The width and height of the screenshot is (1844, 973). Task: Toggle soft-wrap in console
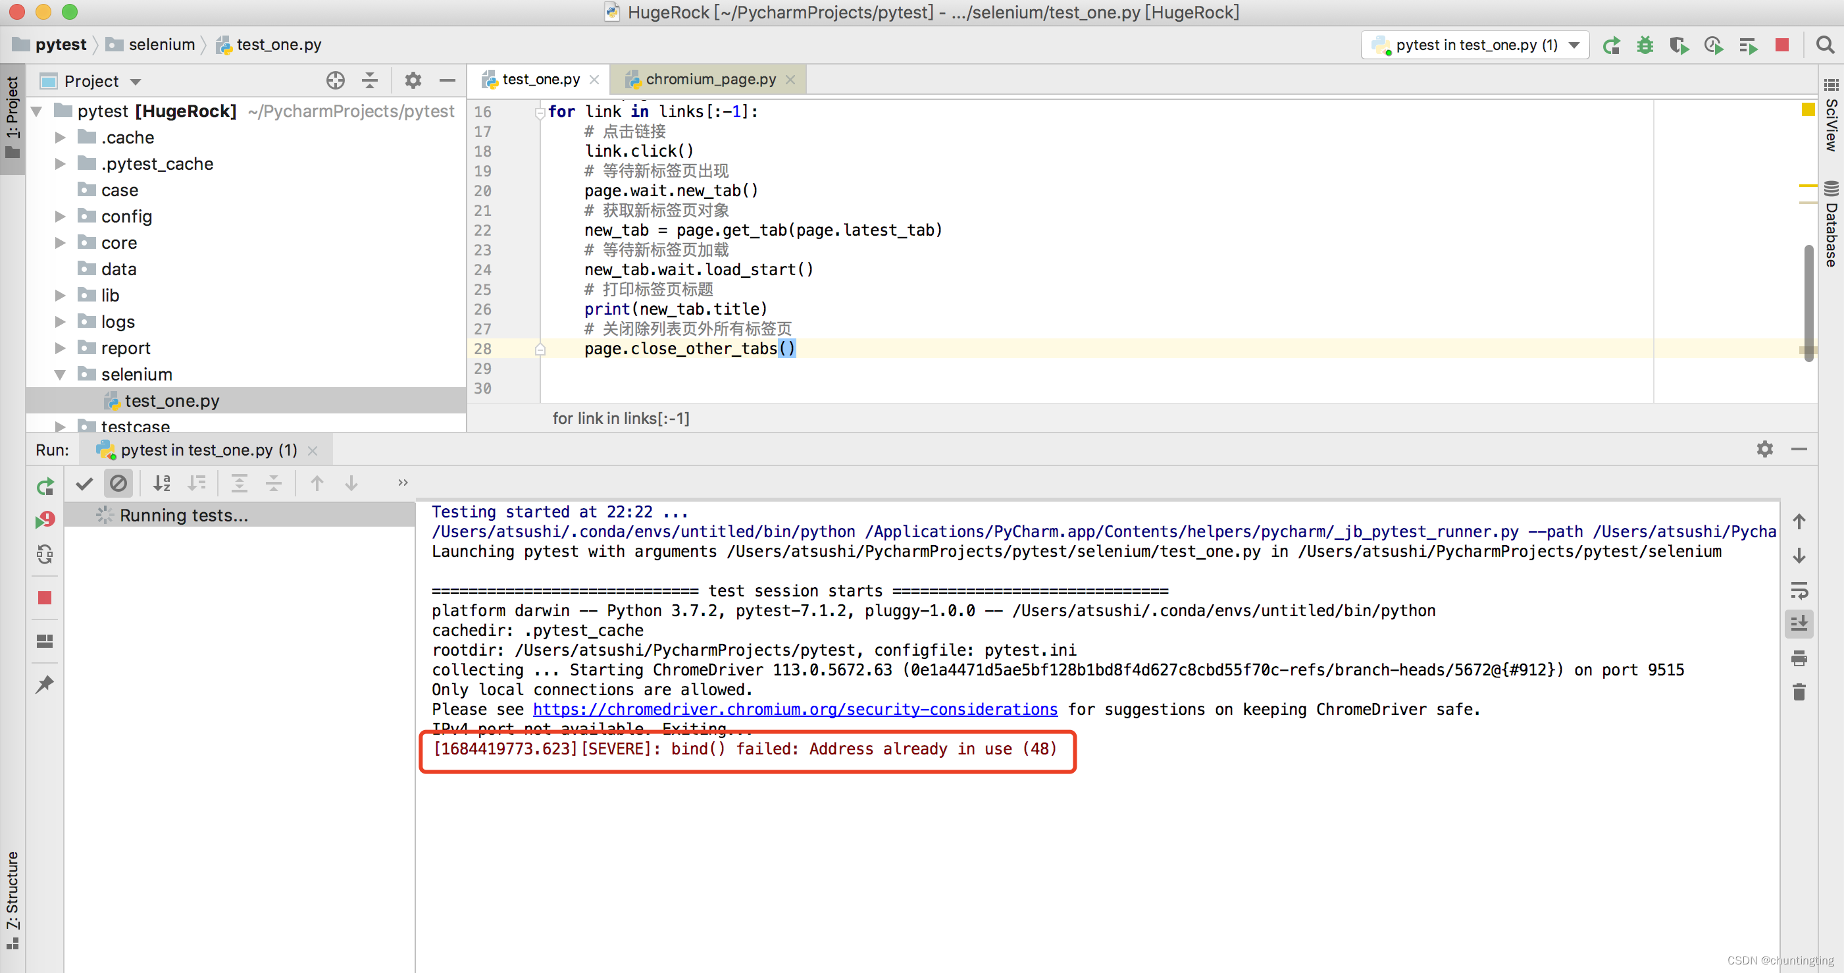1799,590
